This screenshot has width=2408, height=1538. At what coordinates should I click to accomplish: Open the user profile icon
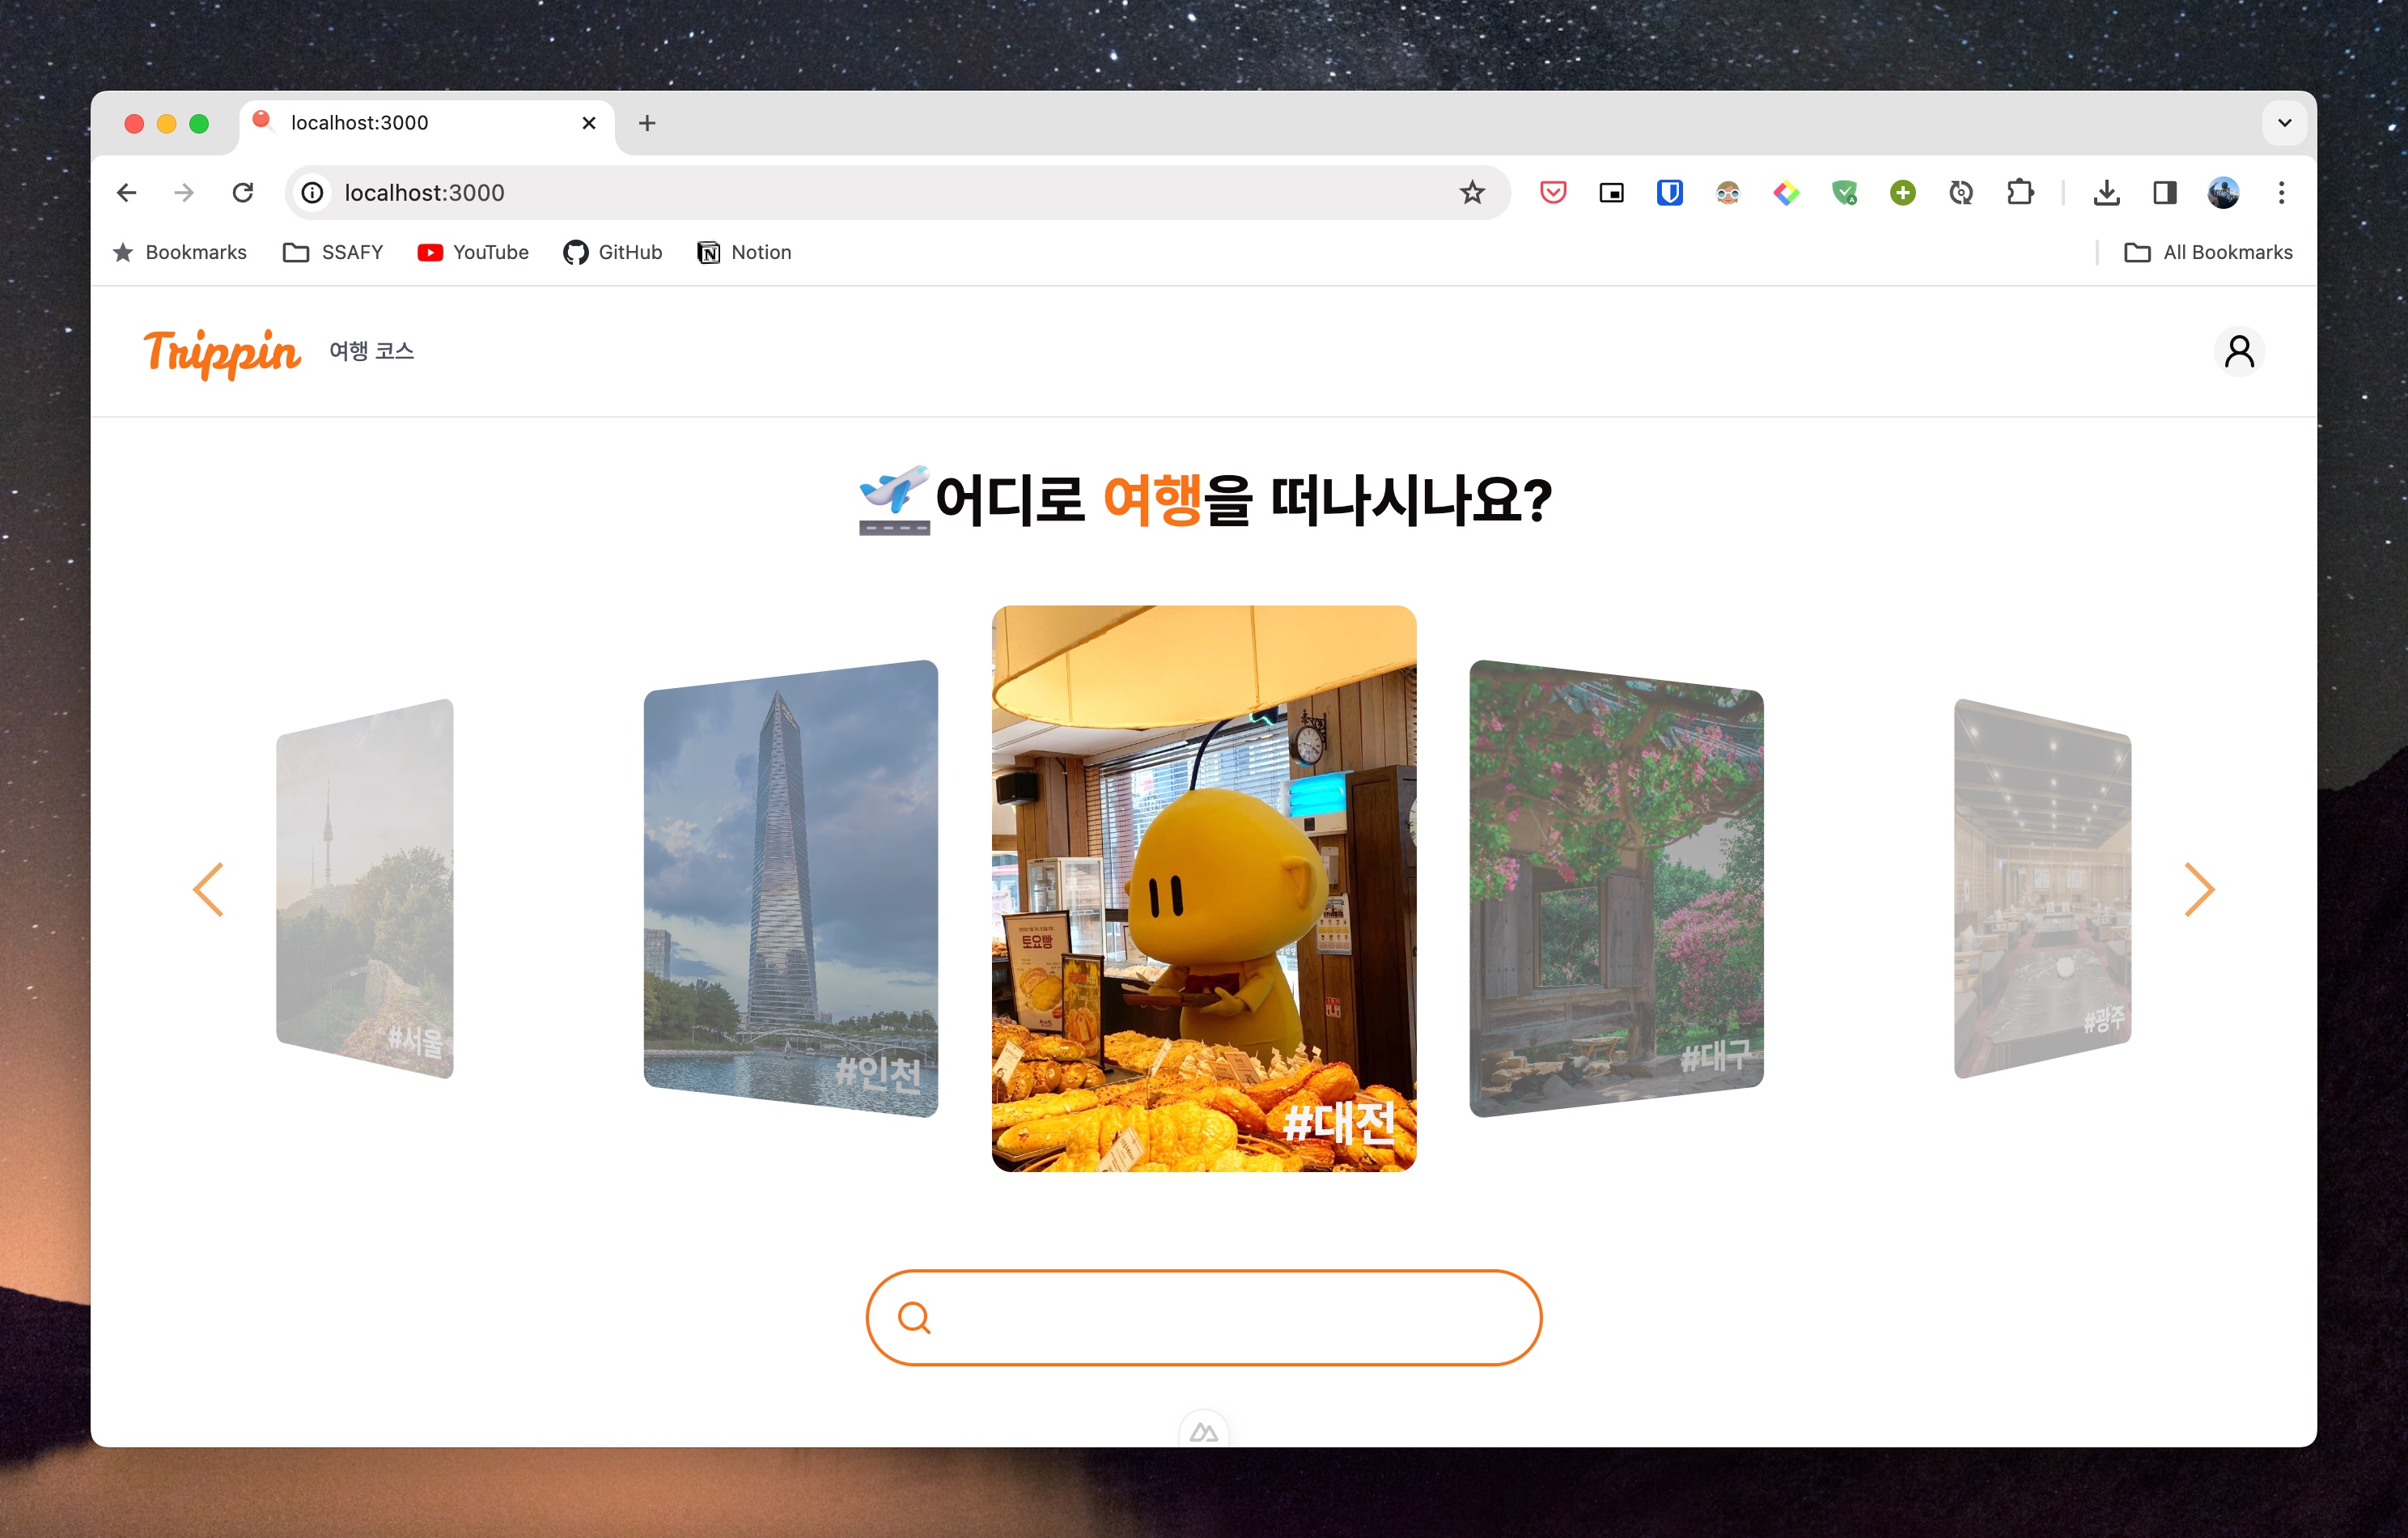tap(2238, 351)
